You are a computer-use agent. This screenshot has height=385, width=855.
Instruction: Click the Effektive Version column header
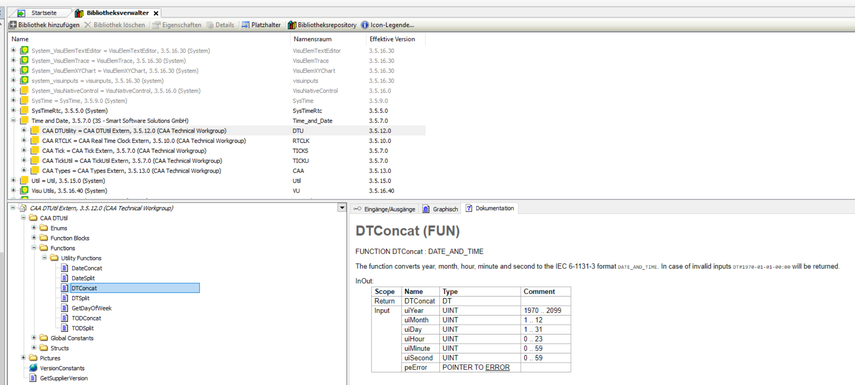(x=392, y=39)
